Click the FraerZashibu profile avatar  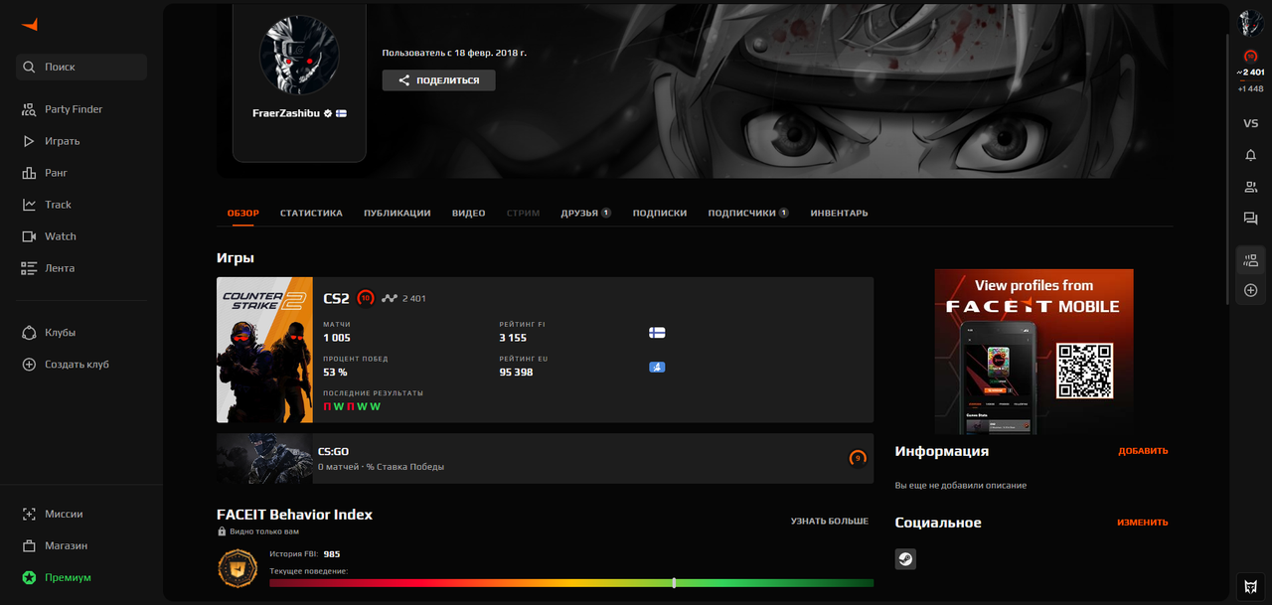pyautogui.click(x=299, y=55)
